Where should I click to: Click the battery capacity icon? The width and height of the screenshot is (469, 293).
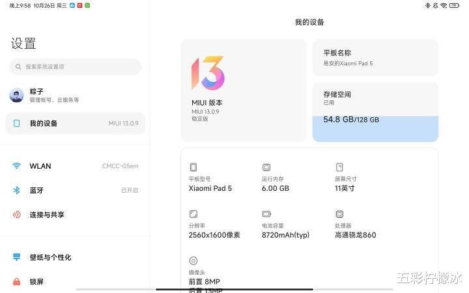266,214
